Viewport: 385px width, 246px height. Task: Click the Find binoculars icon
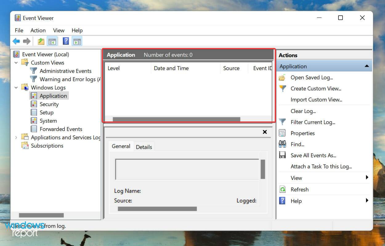282,144
